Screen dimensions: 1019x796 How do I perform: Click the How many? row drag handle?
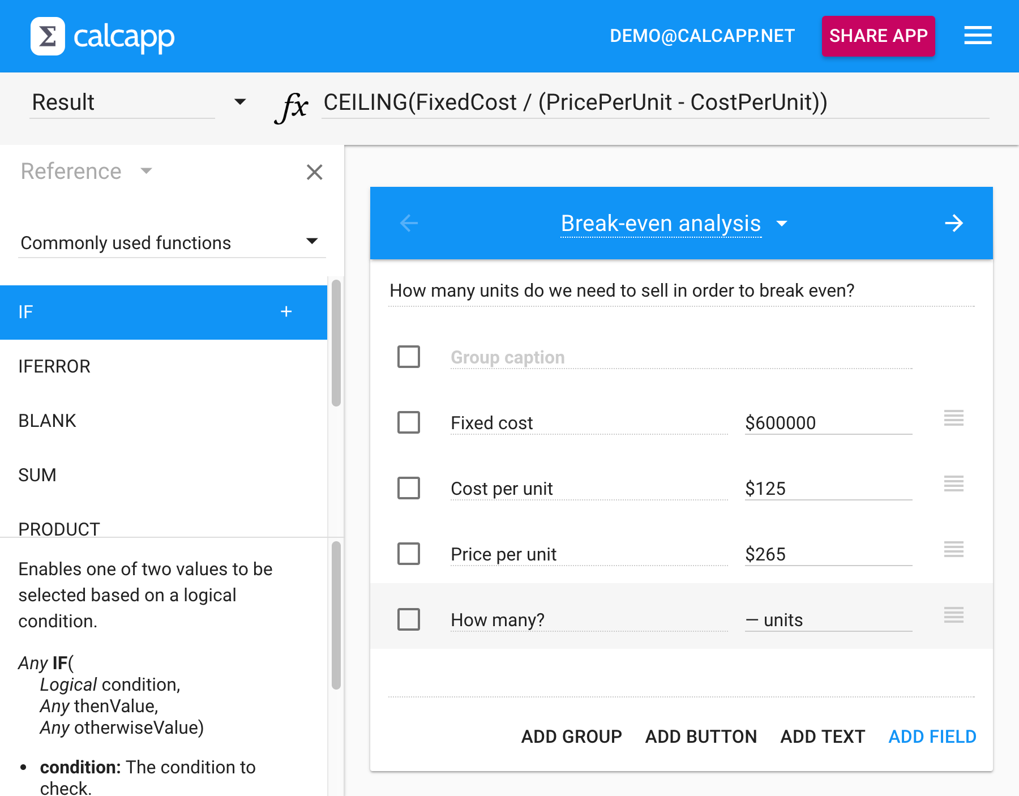point(953,615)
